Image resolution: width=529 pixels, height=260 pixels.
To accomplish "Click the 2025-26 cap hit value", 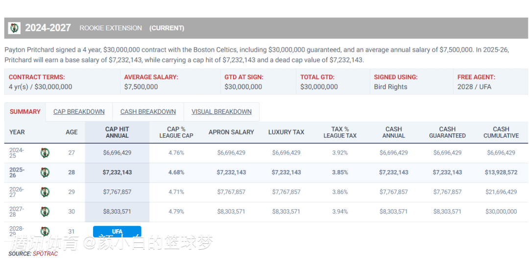I will [x=117, y=173].
